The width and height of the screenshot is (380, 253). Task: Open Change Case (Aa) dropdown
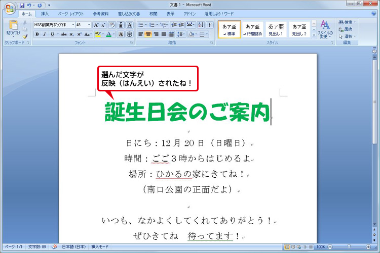(x=88, y=34)
